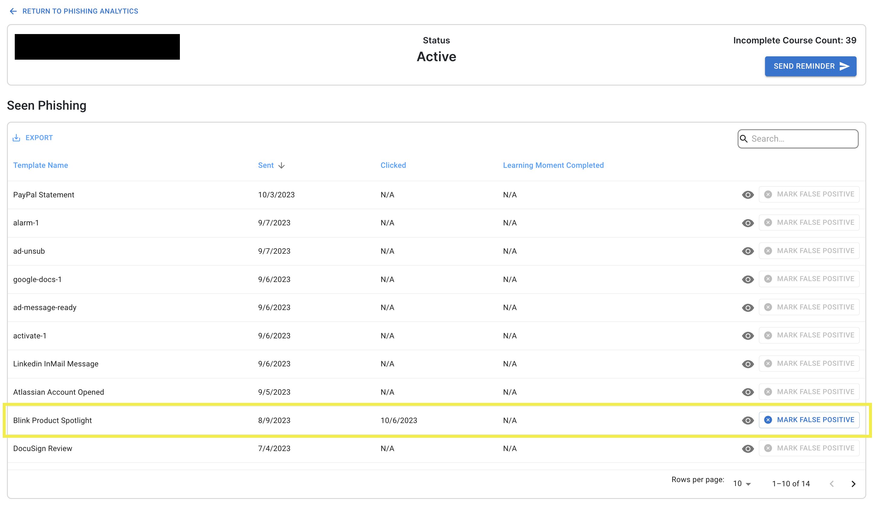Click the 10/6/2023 clicked date
The width and height of the screenshot is (878, 508).
click(399, 421)
